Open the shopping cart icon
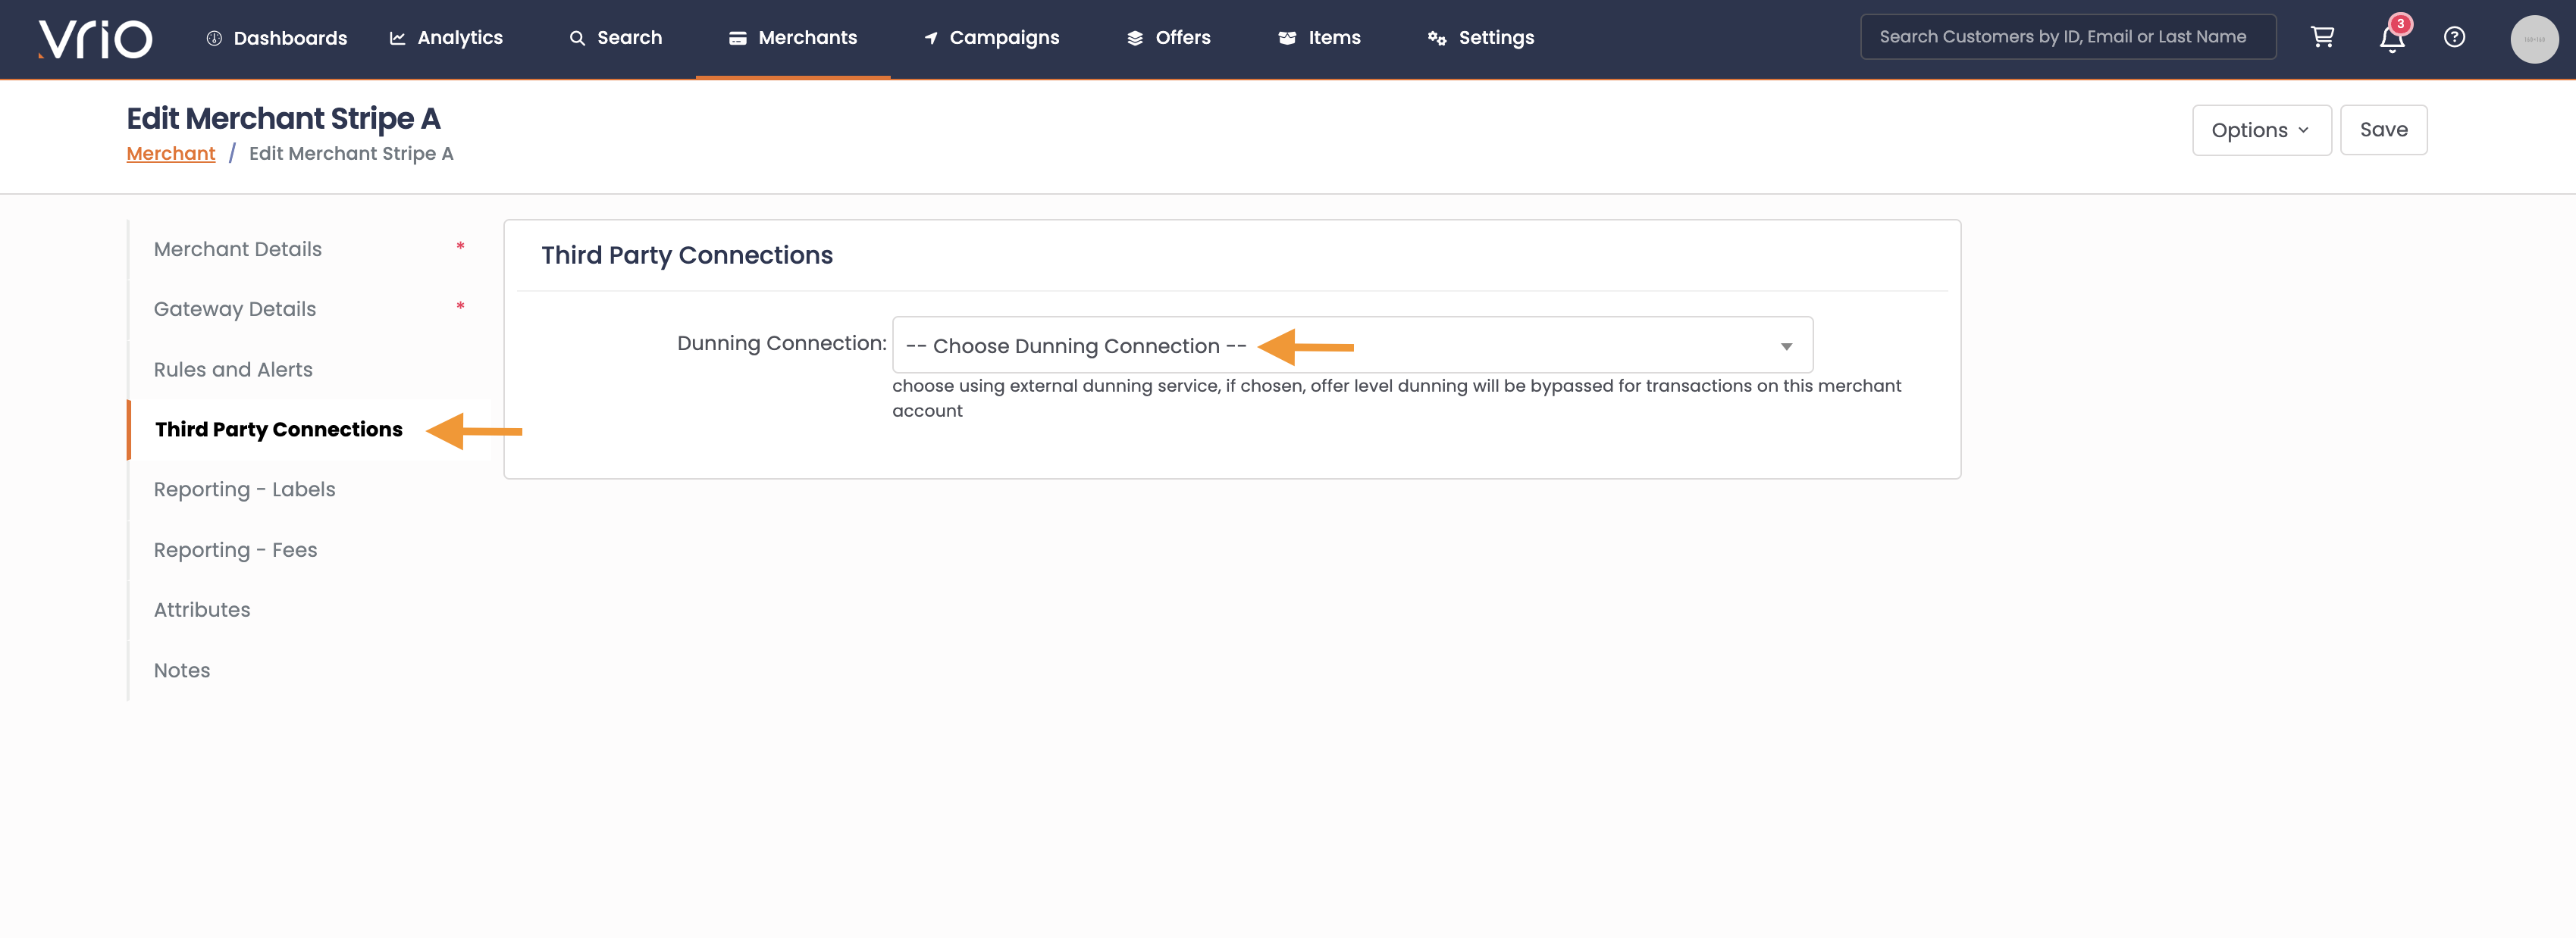The image size is (2576, 938). pyautogui.click(x=2322, y=37)
